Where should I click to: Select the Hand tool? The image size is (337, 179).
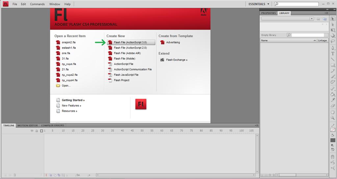[333, 112]
